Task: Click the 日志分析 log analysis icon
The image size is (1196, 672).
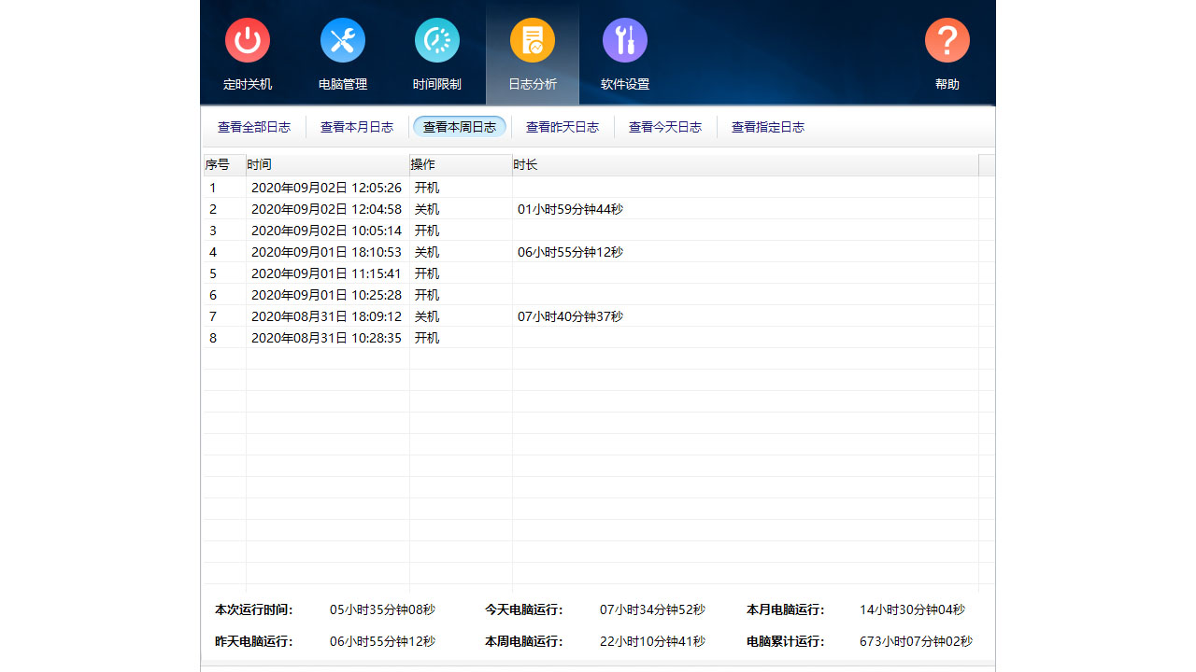Action: [532, 53]
